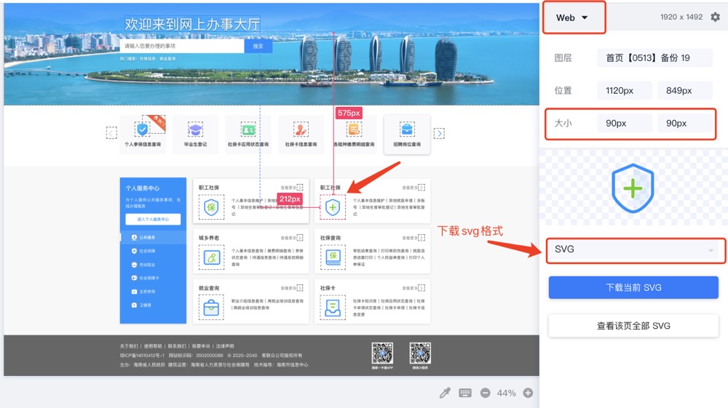Image resolution: width=728 pixels, height=408 pixels.
Task: Click the 就业查询 hot search link
Action: pyautogui.click(x=167, y=59)
